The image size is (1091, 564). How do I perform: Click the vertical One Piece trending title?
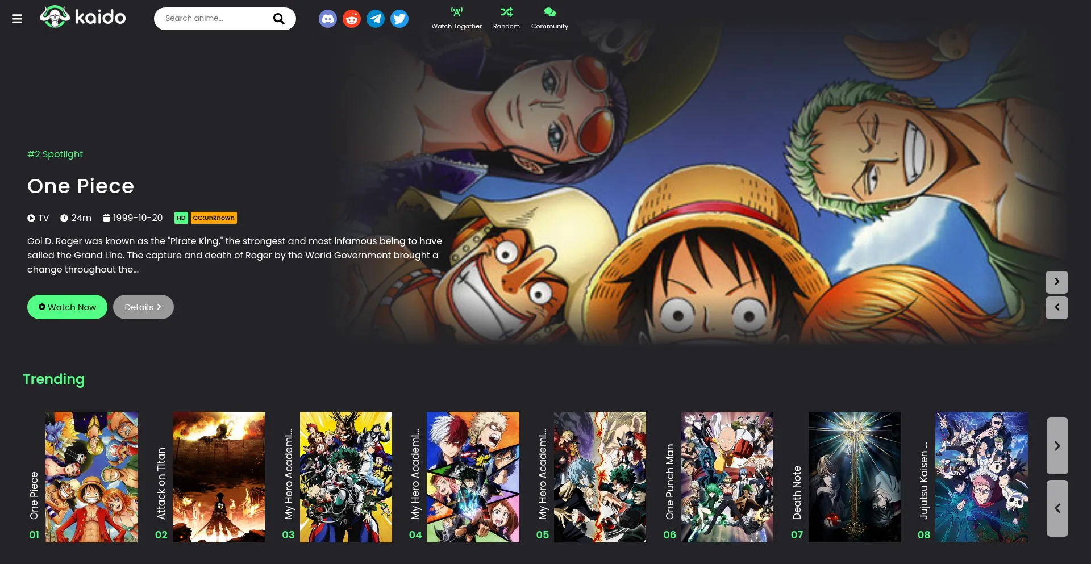point(34,495)
